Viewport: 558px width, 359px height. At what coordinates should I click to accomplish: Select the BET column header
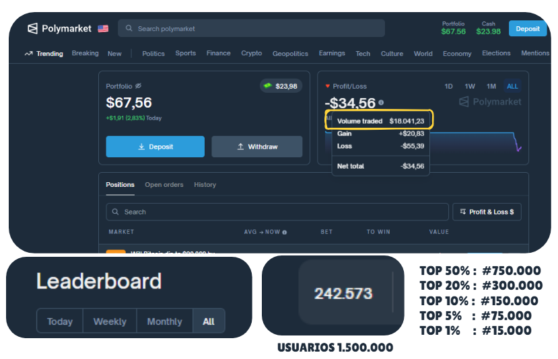[326, 232]
